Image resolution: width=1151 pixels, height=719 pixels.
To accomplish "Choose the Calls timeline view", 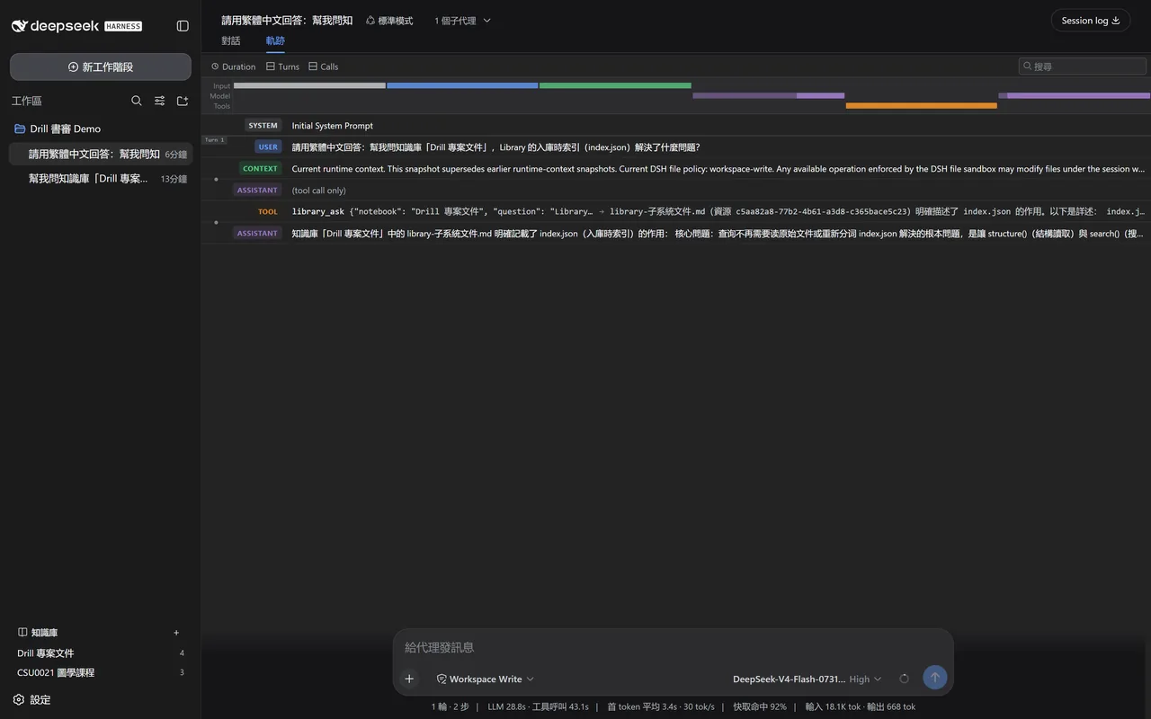I will point(324,67).
